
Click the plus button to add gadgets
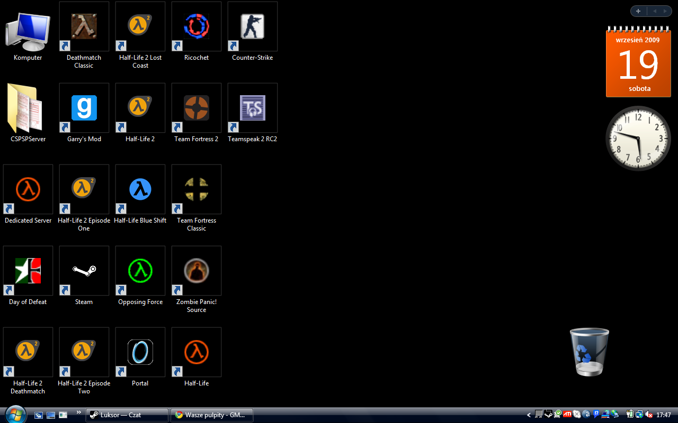click(x=638, y=11)
